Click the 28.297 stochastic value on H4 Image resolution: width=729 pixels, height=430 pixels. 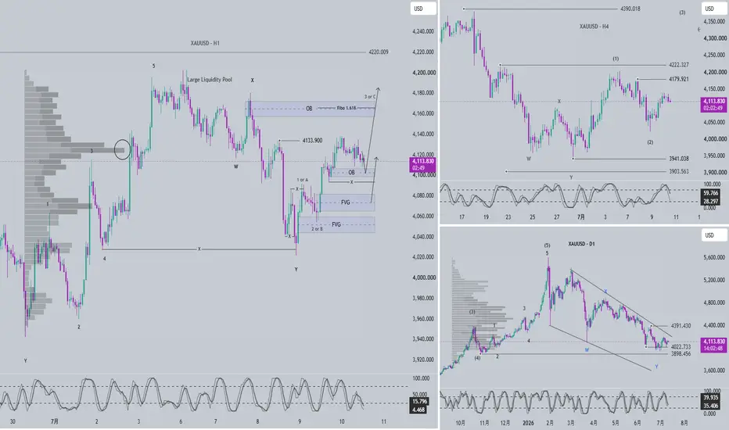pos(711,201)
